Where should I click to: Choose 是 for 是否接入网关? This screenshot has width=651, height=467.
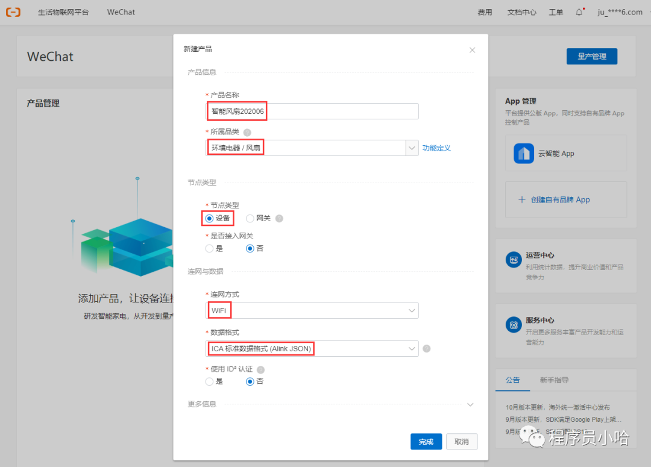pyautogui.click(x=210, y=248)
